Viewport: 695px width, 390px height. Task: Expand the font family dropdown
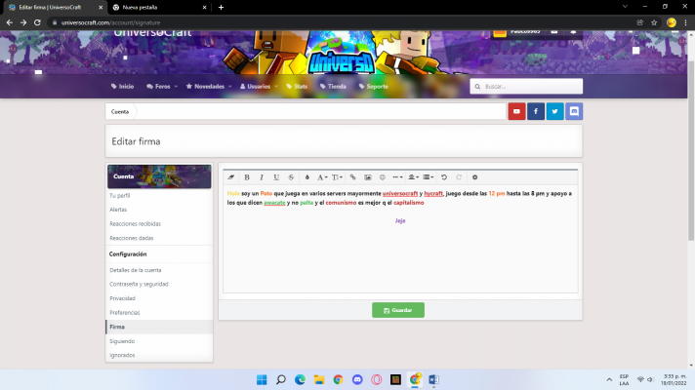[x=322, y=177]
